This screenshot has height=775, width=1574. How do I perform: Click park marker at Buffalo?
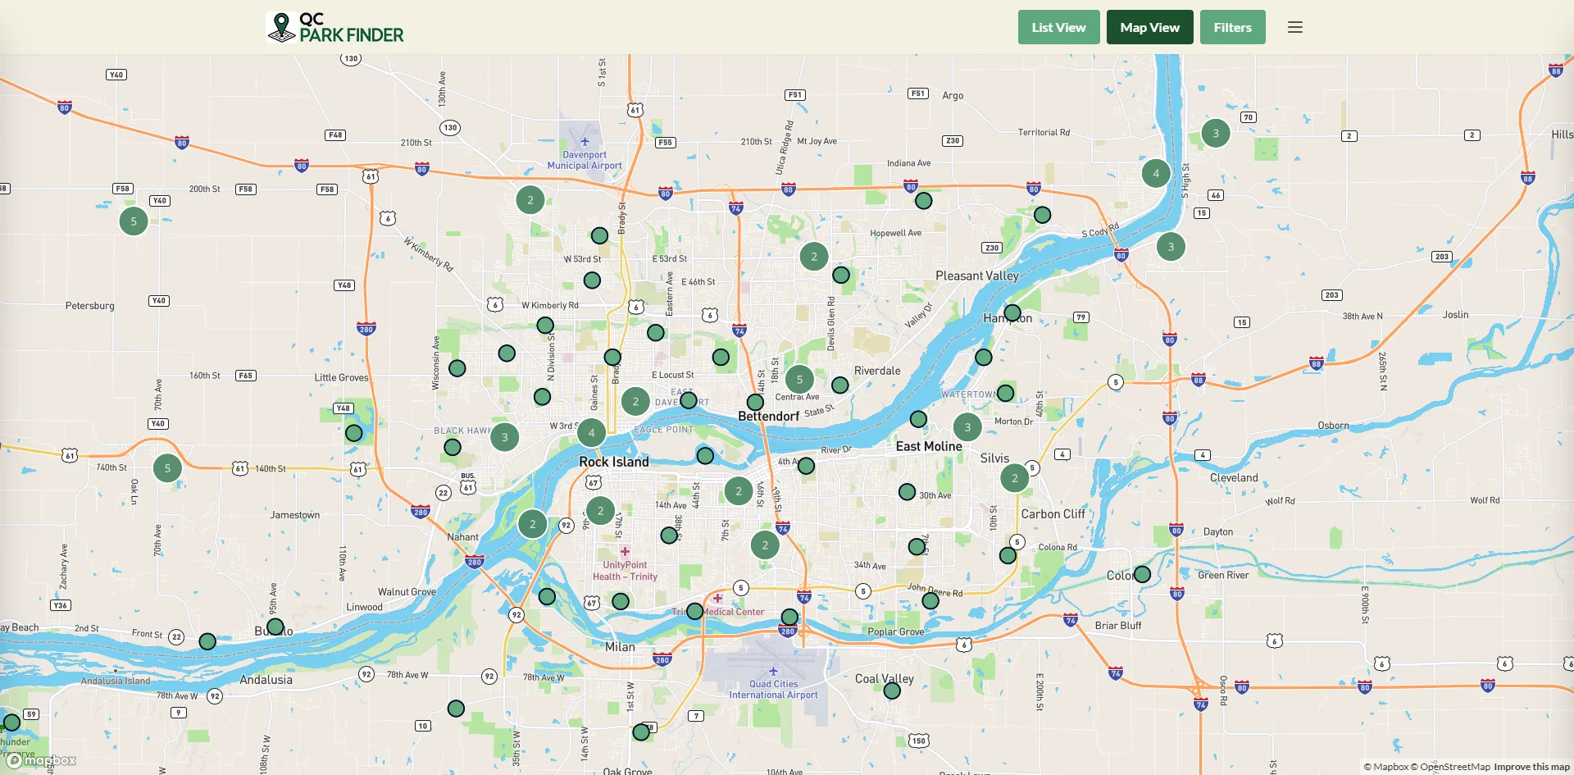click(275, 627)
